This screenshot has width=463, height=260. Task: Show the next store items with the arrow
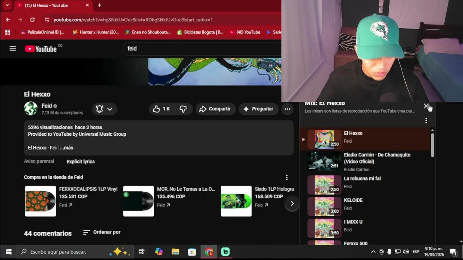292,204
